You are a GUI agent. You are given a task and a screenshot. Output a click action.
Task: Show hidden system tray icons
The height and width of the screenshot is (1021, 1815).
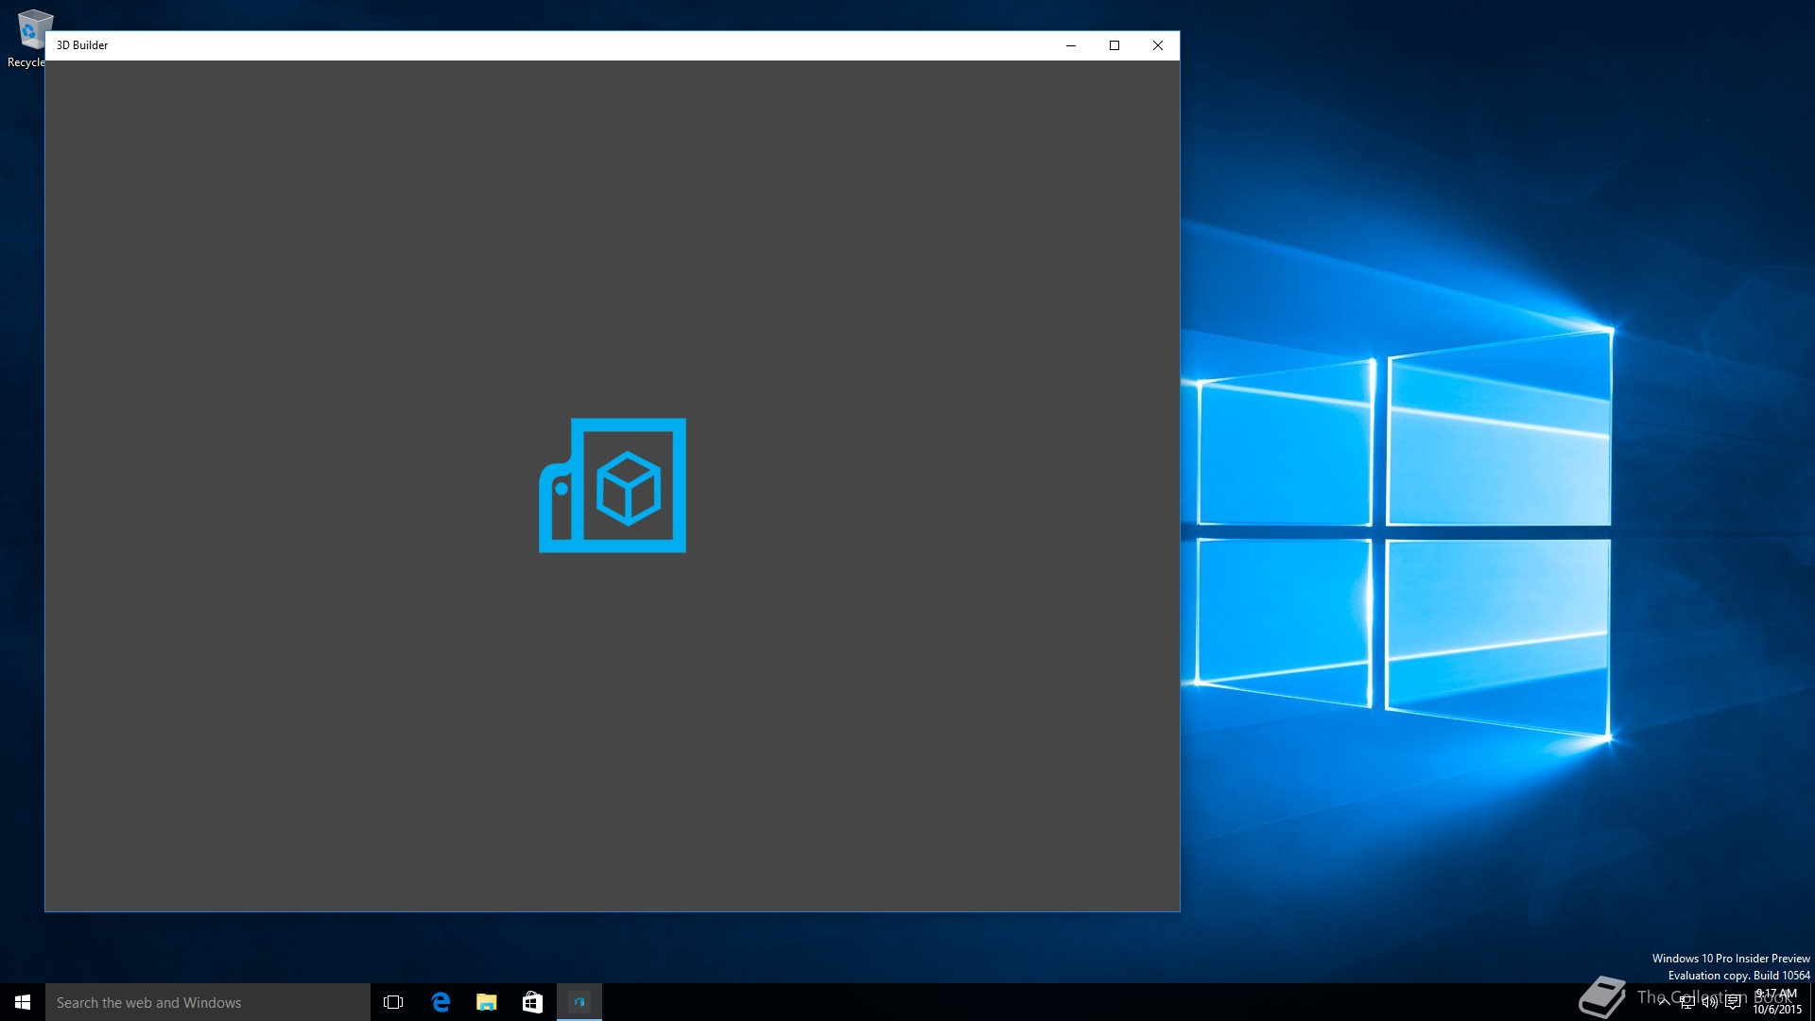coord(1665,1002)
